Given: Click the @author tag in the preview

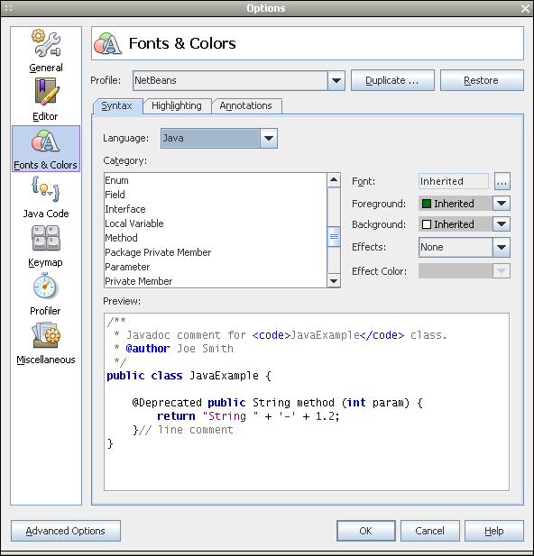Looking at the screenshot, I should pos(148,349).
